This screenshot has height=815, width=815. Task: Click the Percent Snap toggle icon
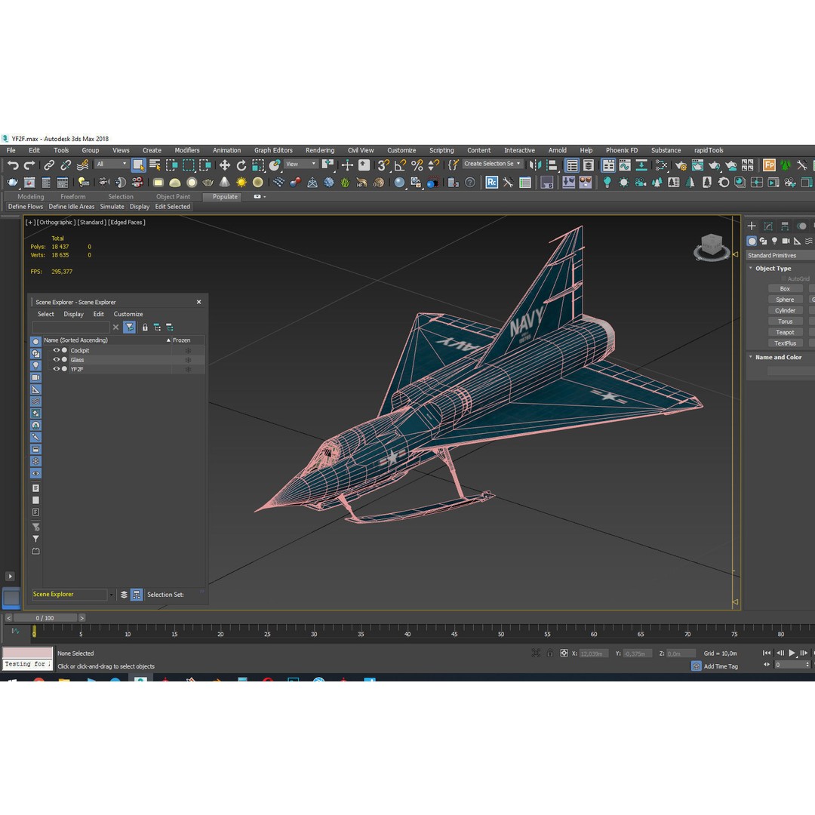click(x=417, y=165)
